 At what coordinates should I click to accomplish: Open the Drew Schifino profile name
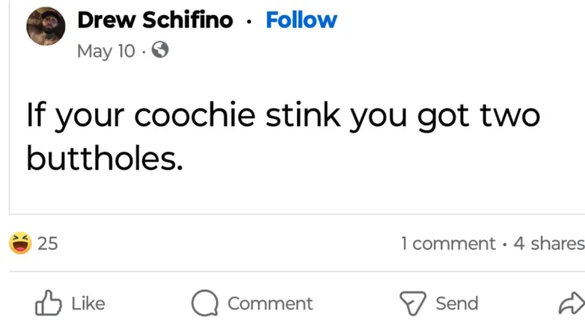(x=155, y=20)
